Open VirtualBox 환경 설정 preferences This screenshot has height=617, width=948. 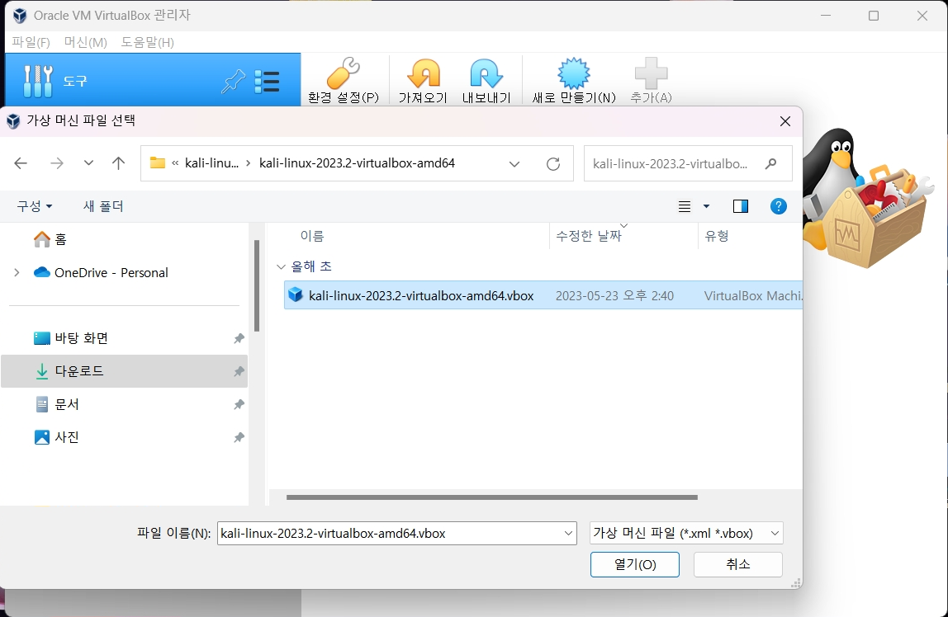[344, 79]
